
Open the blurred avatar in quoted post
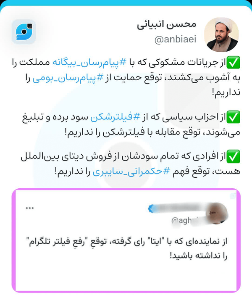(216, 213)
